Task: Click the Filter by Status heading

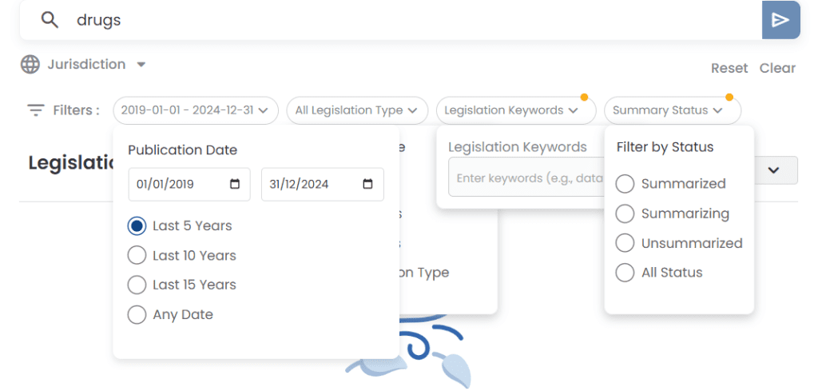Action: tap(665, 147)
